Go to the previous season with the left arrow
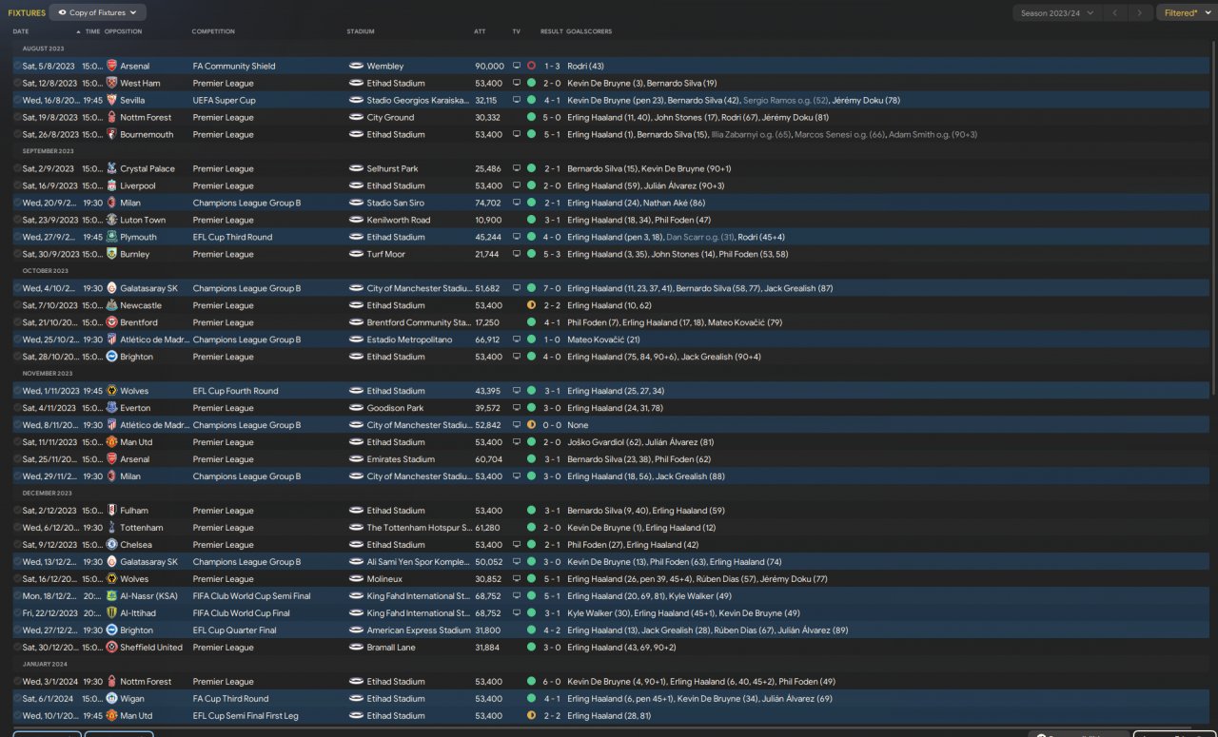Screen dimensions: 1218x737 click(1114, 13)
